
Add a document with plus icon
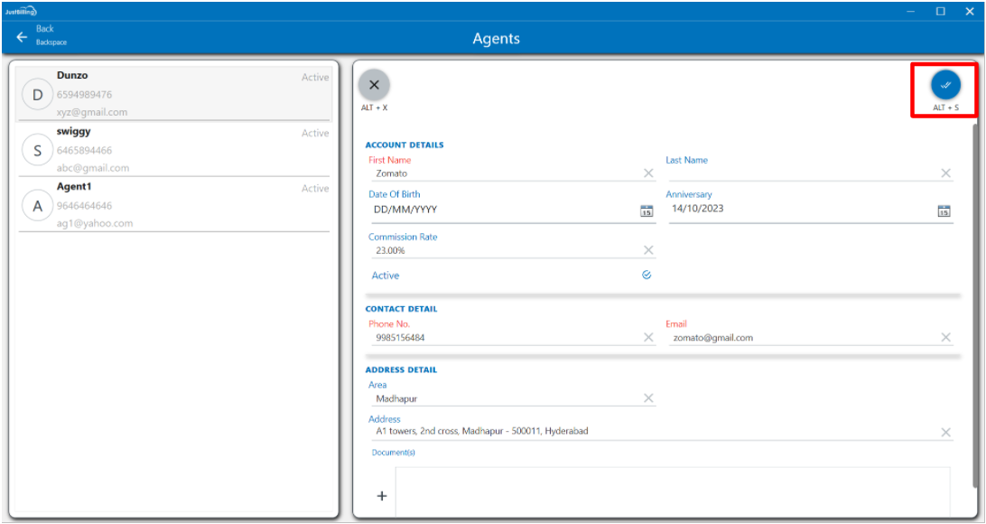pyautogui.click(x=381, y=496)
